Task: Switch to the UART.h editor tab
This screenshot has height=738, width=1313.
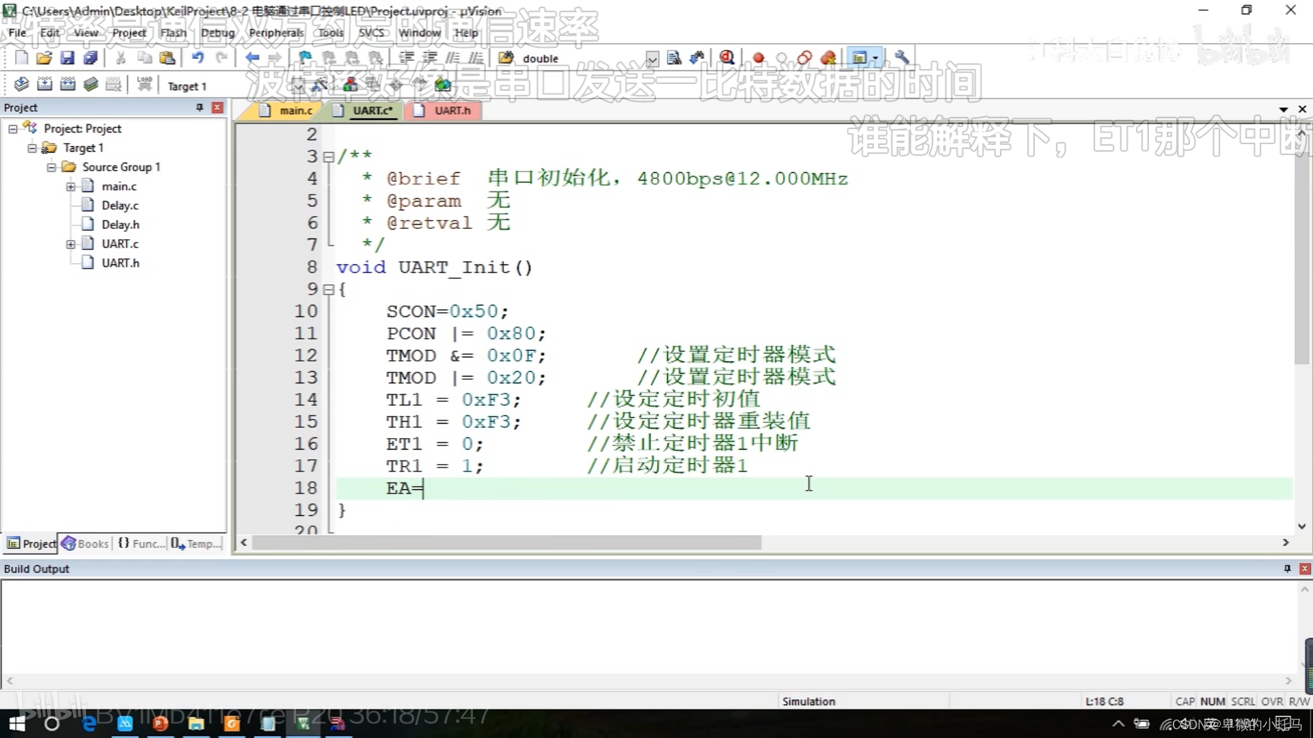Action: pyautogui.click(x=444, y=111)
